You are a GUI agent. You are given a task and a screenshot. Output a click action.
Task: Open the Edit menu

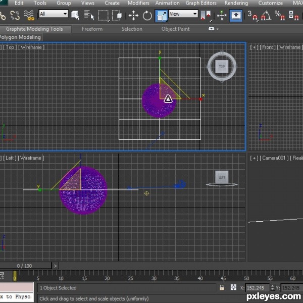pos(19,3)
